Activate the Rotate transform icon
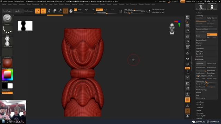The image size is (221, 124). pyautogui.click(x=60, y=11)
